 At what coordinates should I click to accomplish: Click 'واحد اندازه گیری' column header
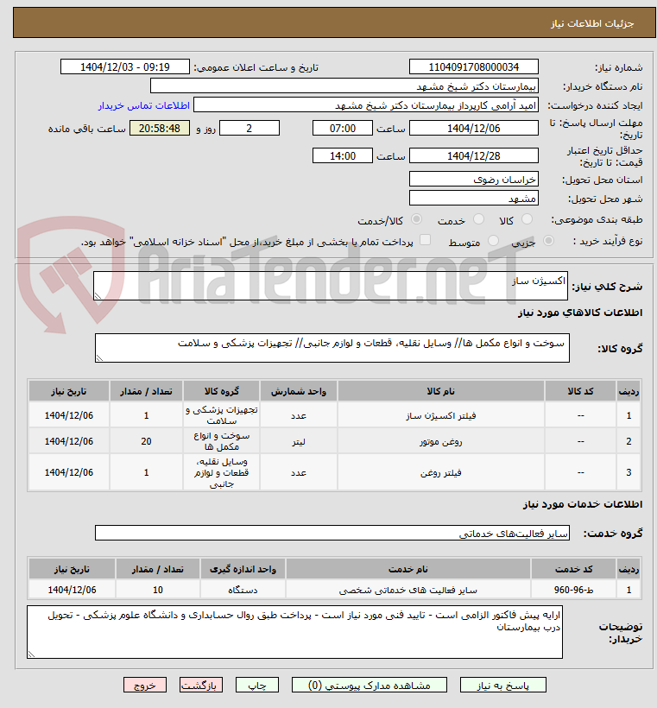coord(243,569)
